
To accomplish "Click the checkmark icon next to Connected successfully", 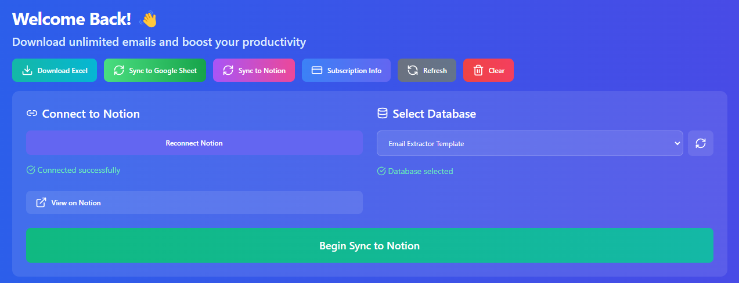I will pyautogui.click(x=31, y=170).
